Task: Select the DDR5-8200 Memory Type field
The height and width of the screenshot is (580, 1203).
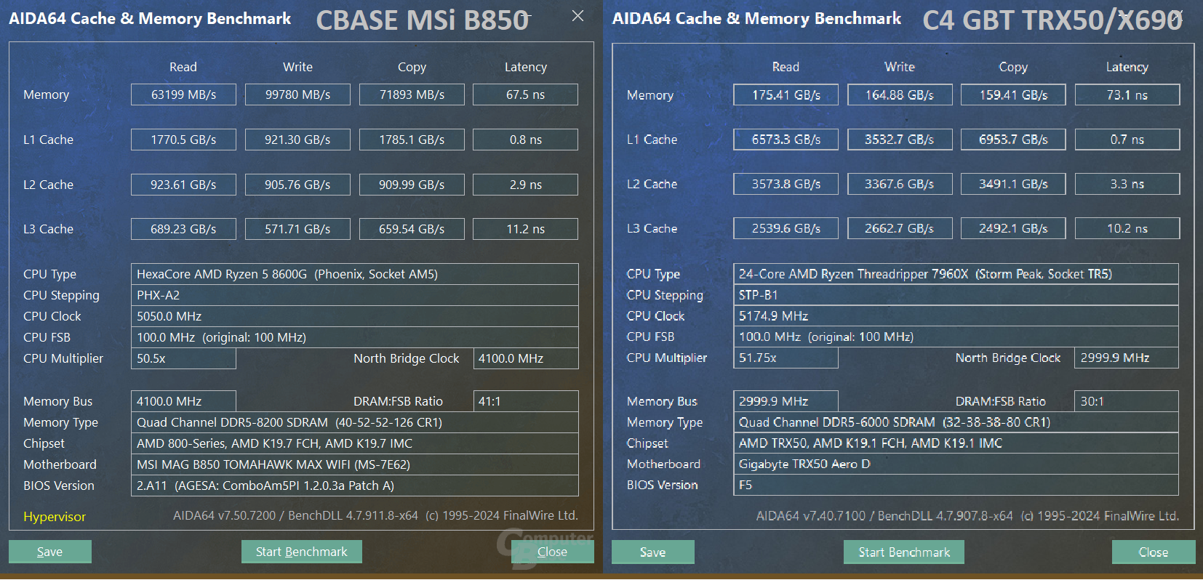Action: click(x=355, y=422)
